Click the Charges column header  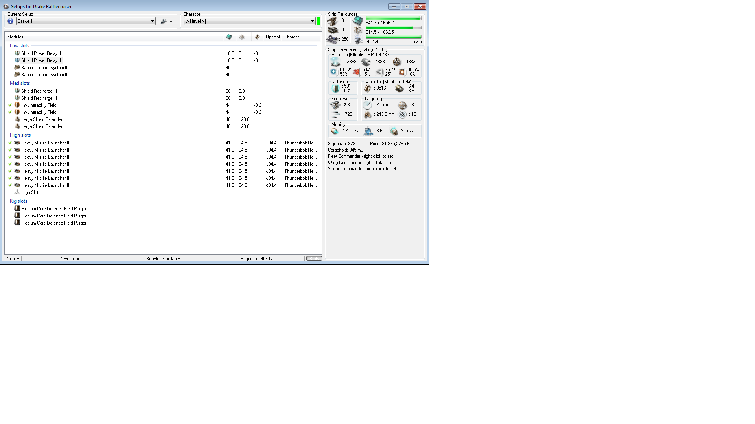(x=302, y=37)
